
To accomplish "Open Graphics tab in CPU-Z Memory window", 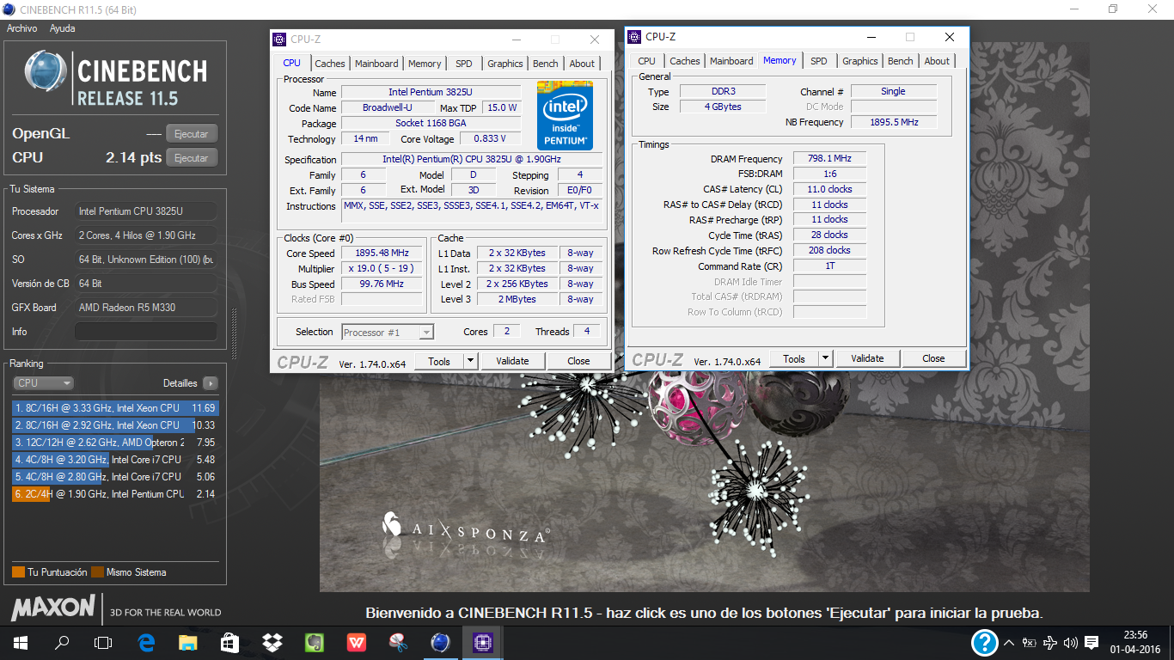I will [x=860, y=61].
